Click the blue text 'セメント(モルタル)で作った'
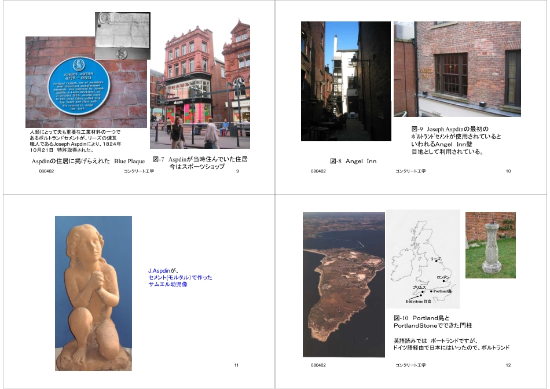Screen dimensions: 550x389 click(x=180, y=277)
